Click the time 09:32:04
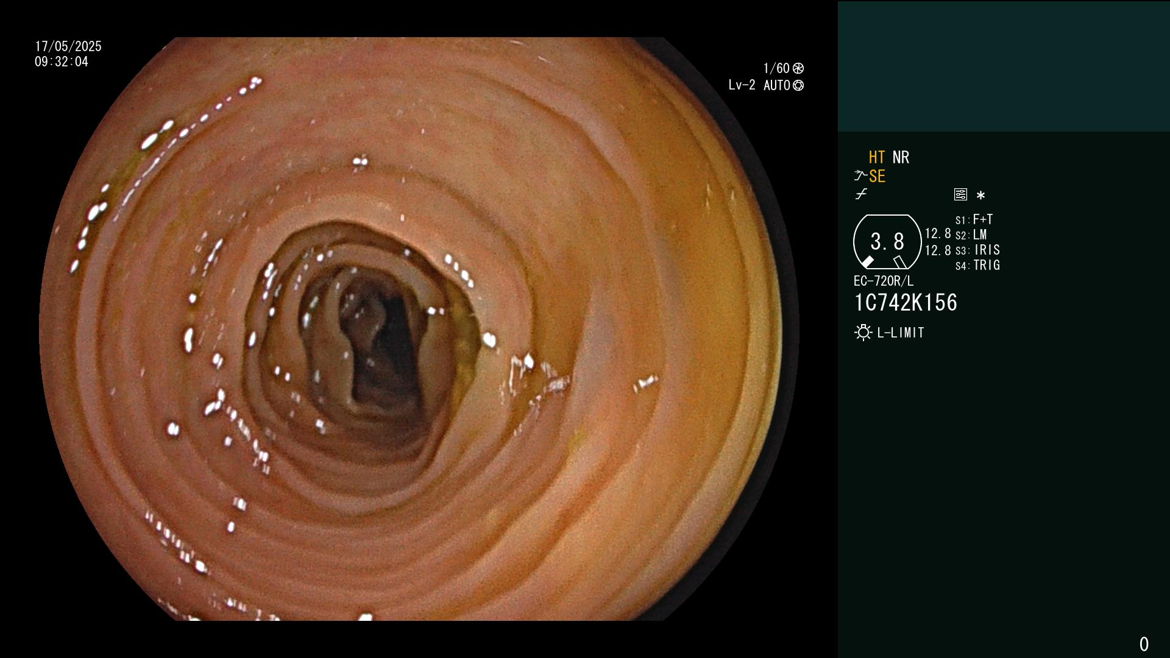Viewport: 1170px width, 658px height. coord(62,62)
